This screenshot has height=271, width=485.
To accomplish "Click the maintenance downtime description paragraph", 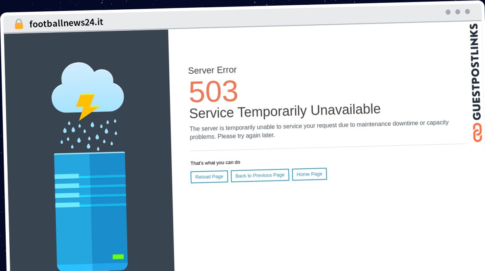I will point(319,129).
